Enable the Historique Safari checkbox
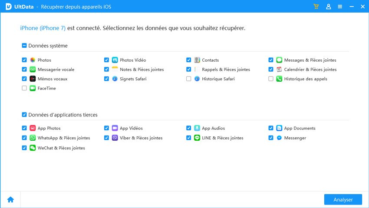Screen dimensions: 369x208 tap(188, 79)
